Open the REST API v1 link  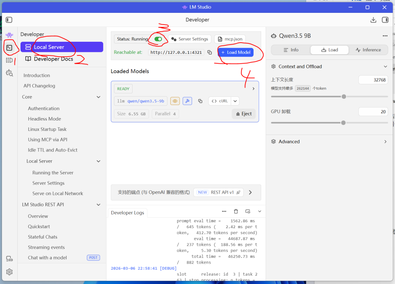pos(219,192)
